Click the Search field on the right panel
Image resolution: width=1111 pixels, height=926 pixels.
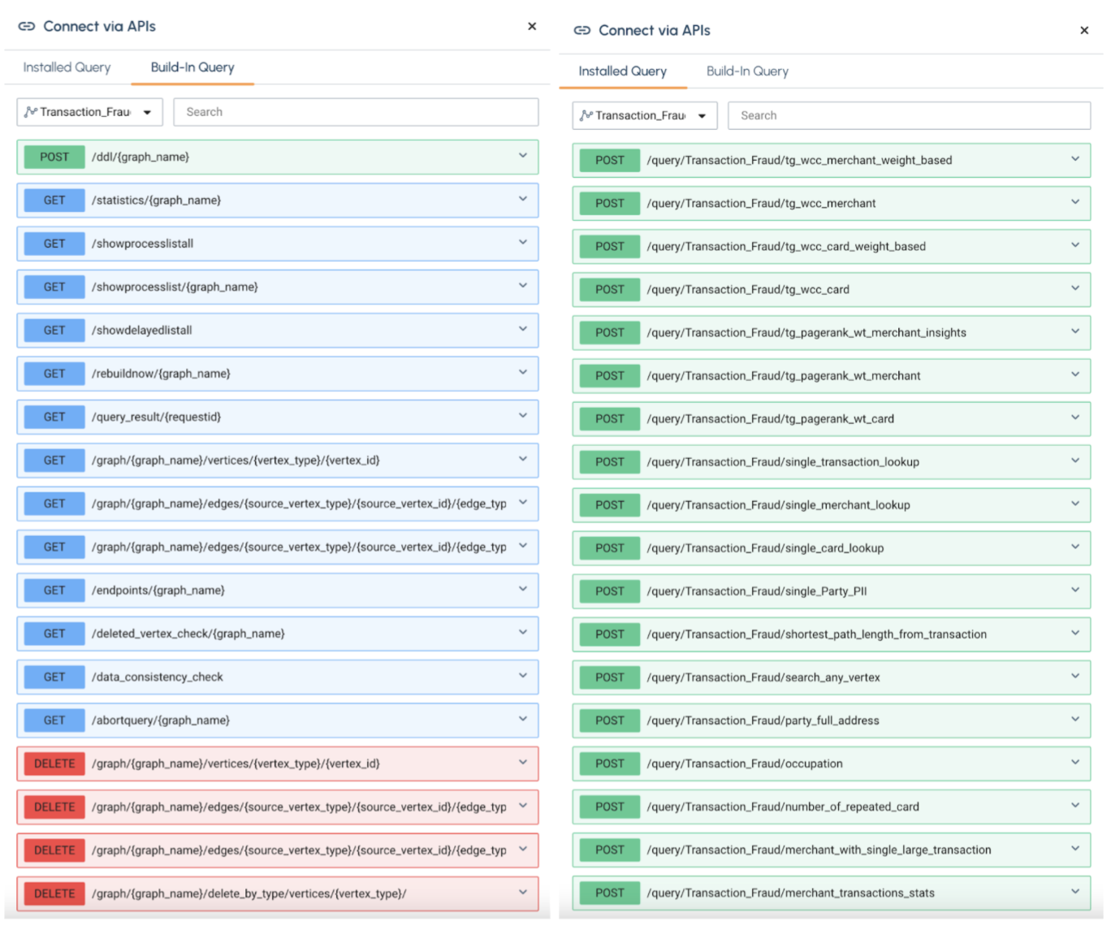tap(909, 115)
